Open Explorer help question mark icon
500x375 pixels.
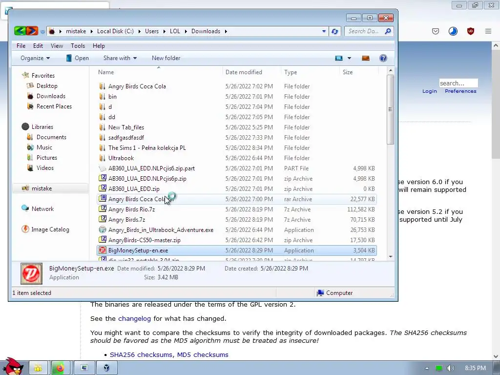coord(383,58)
